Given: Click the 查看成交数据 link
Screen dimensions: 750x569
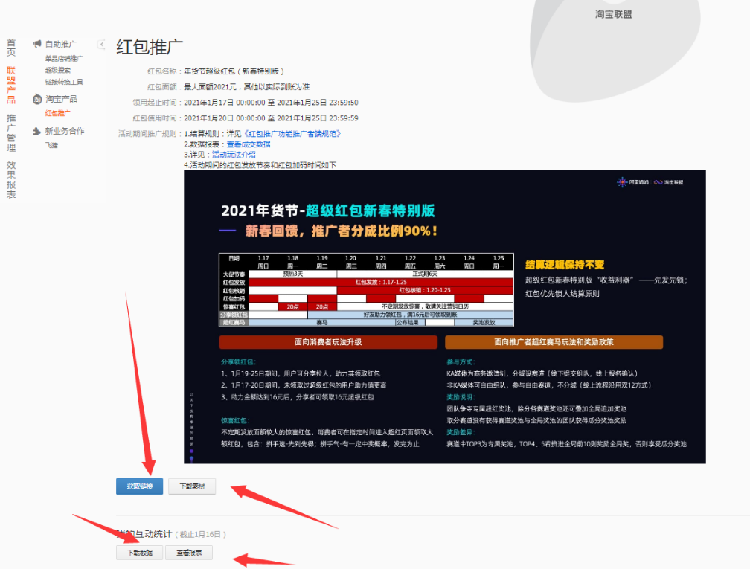Looking at the screenshot, I should pyautogui.click(x=249, y=144).
